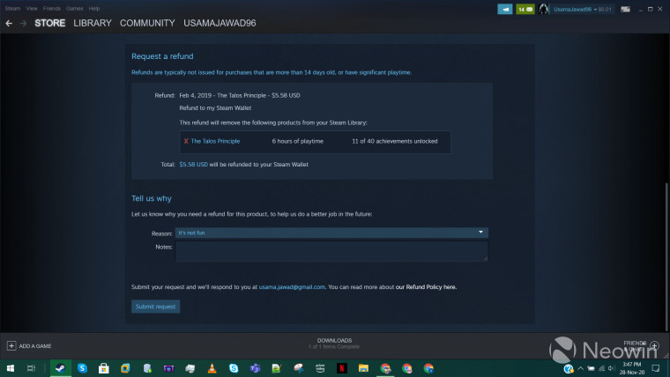Click 11 of 40 achievements unlocked text
670x377 pixels.
[x=394, y=141]
